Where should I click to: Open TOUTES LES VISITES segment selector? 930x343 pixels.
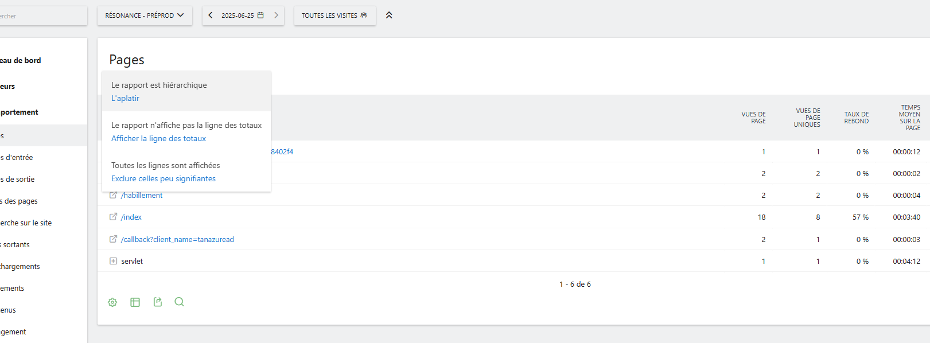[334, 15]
